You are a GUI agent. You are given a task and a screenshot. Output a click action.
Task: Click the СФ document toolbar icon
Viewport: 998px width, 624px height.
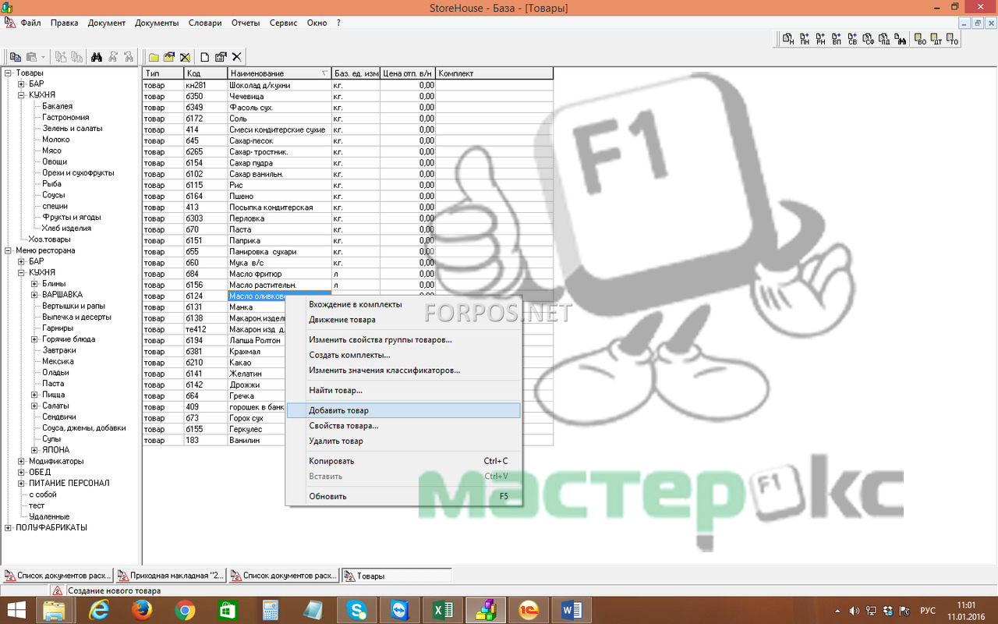(869, 38)
